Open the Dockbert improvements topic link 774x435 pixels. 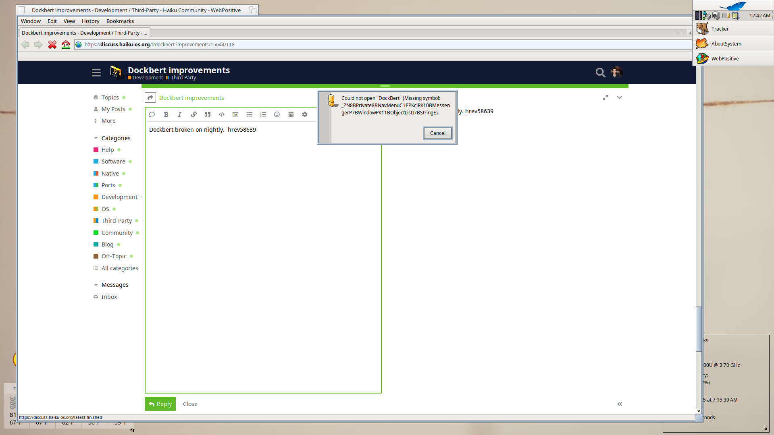(x=191, y=98)
